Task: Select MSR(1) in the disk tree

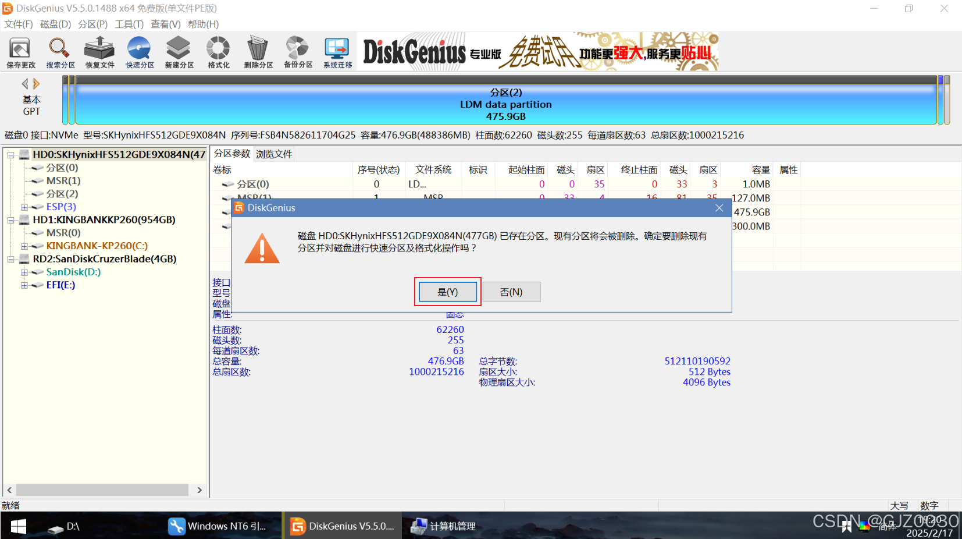Action: click(63, 180)
